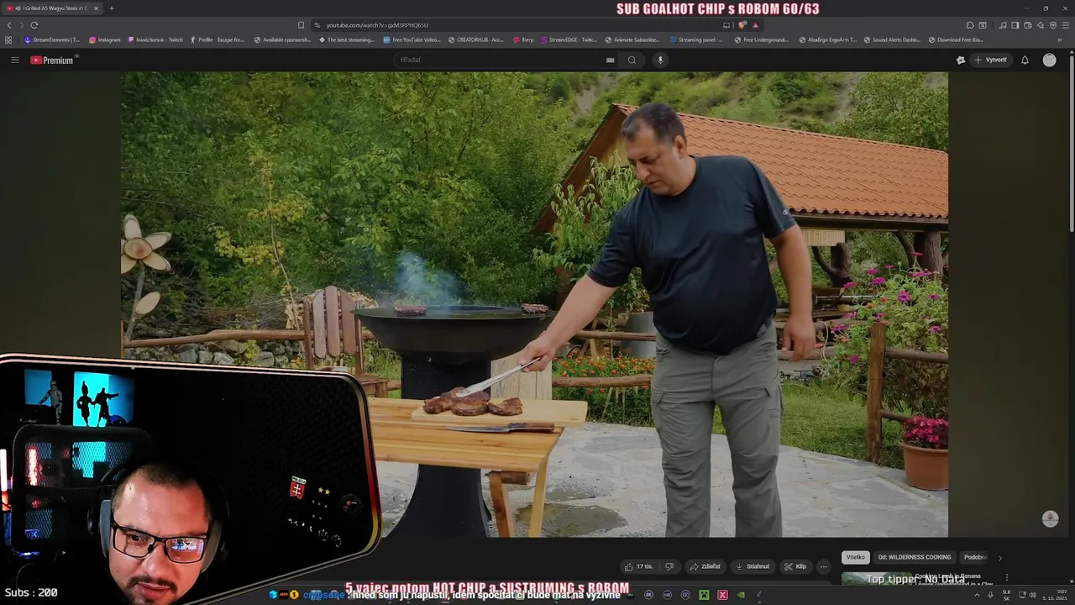Open Profile - Escape fro... bookmark

click(x=217, y=39)
